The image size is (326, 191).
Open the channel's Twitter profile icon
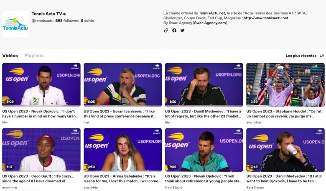click(x=182, y=31)
